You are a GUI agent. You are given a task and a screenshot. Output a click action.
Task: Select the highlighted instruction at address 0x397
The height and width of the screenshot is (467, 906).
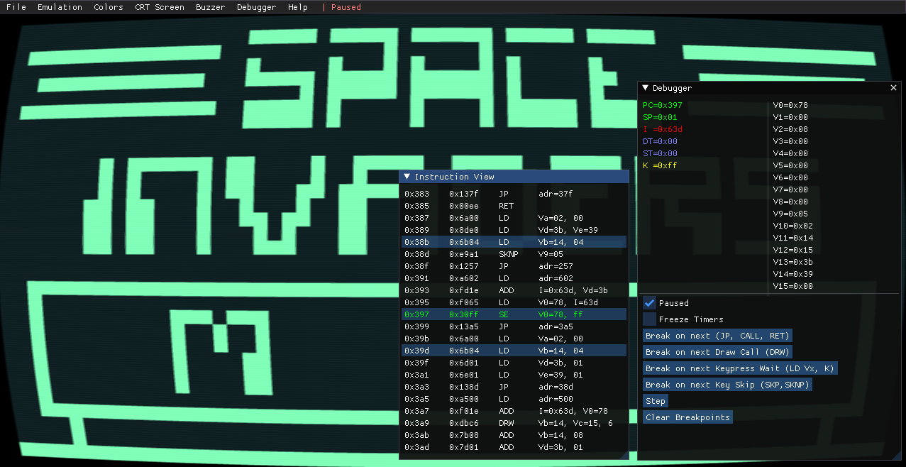pos(511,314)
